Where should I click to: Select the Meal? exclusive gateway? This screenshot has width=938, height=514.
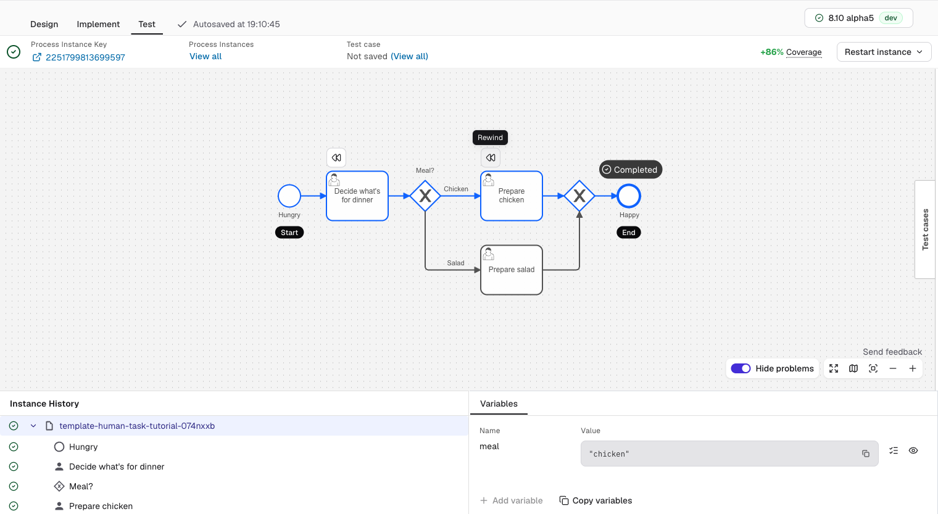(x=425, y=196)
